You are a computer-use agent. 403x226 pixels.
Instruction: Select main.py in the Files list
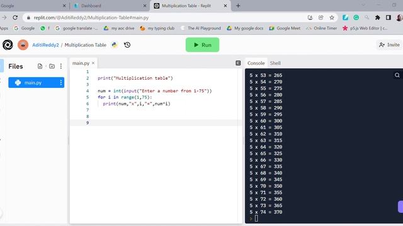pyautogui.click(x=37, y=82)
